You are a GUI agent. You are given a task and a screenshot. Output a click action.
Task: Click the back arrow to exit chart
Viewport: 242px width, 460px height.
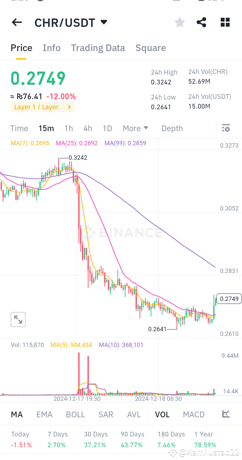16,22
